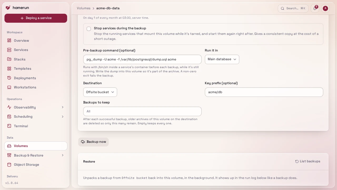The width and height of the screenshot is (337, 190).
Task: Enable Stop services during the backup
Action: click(x=89, y=29)
